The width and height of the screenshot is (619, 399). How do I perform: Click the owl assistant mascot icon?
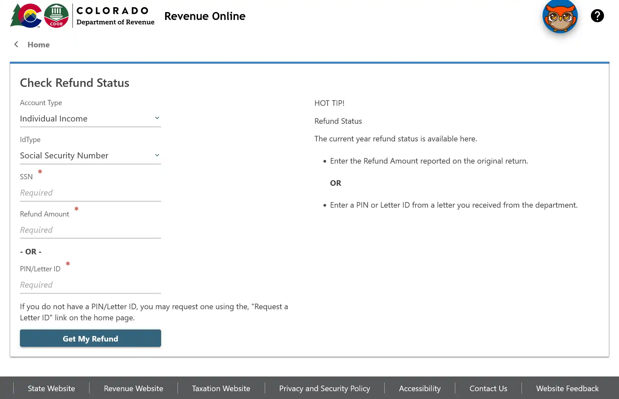tap(560, 16)
